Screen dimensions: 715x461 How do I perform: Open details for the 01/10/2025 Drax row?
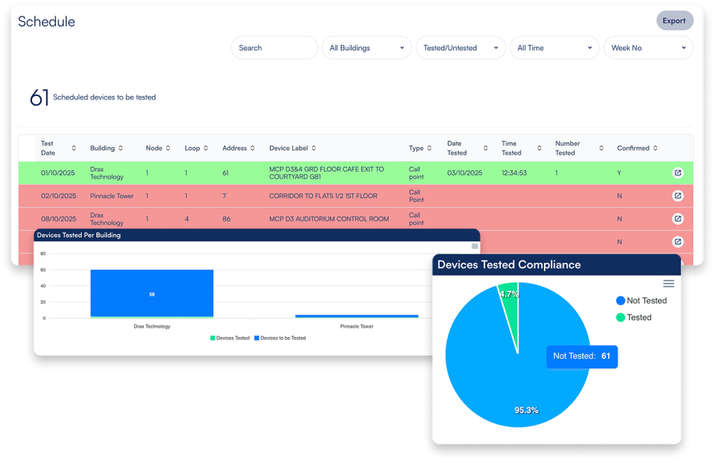point(677,173)
